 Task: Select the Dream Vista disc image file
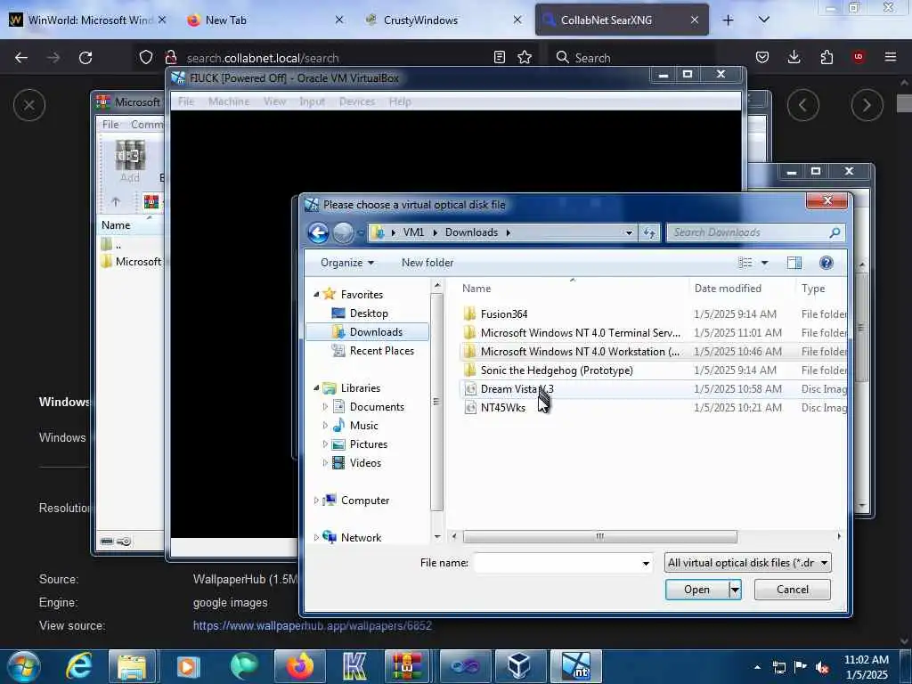(x=517, y=389)
